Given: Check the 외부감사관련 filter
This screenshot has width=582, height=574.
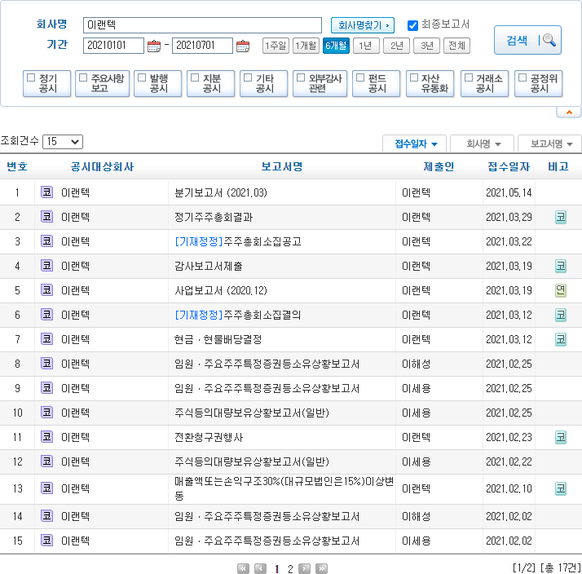Looking at the screenshot, I should (301, 77).
